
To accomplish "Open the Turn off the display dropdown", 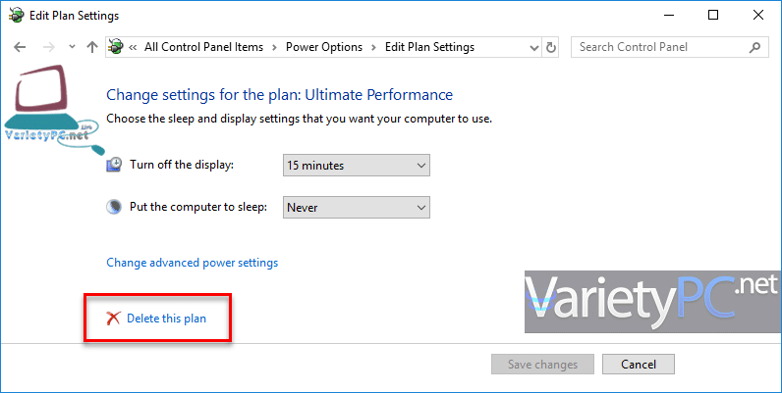I will [x=356, y=166].
